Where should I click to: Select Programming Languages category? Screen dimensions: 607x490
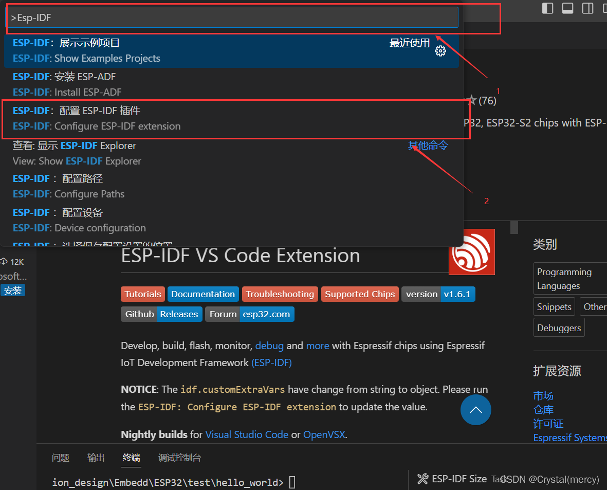click(x=570, y=279)
